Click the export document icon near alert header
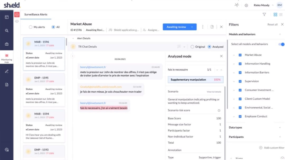Image resolution: width=285 pixels, height=160 pixels. [x=212, y=27]
